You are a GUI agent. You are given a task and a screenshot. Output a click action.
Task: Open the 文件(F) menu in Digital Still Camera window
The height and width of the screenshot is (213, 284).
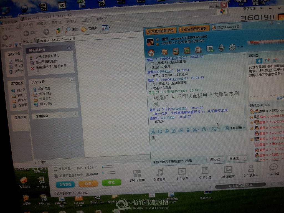pyautogui.click(x=27, y=25)
